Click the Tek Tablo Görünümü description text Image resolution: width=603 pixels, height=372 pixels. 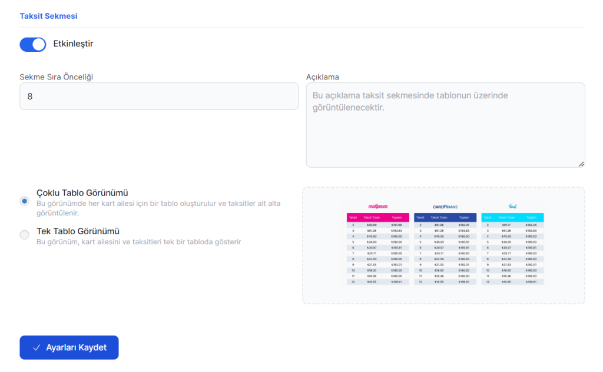[138, 241]
